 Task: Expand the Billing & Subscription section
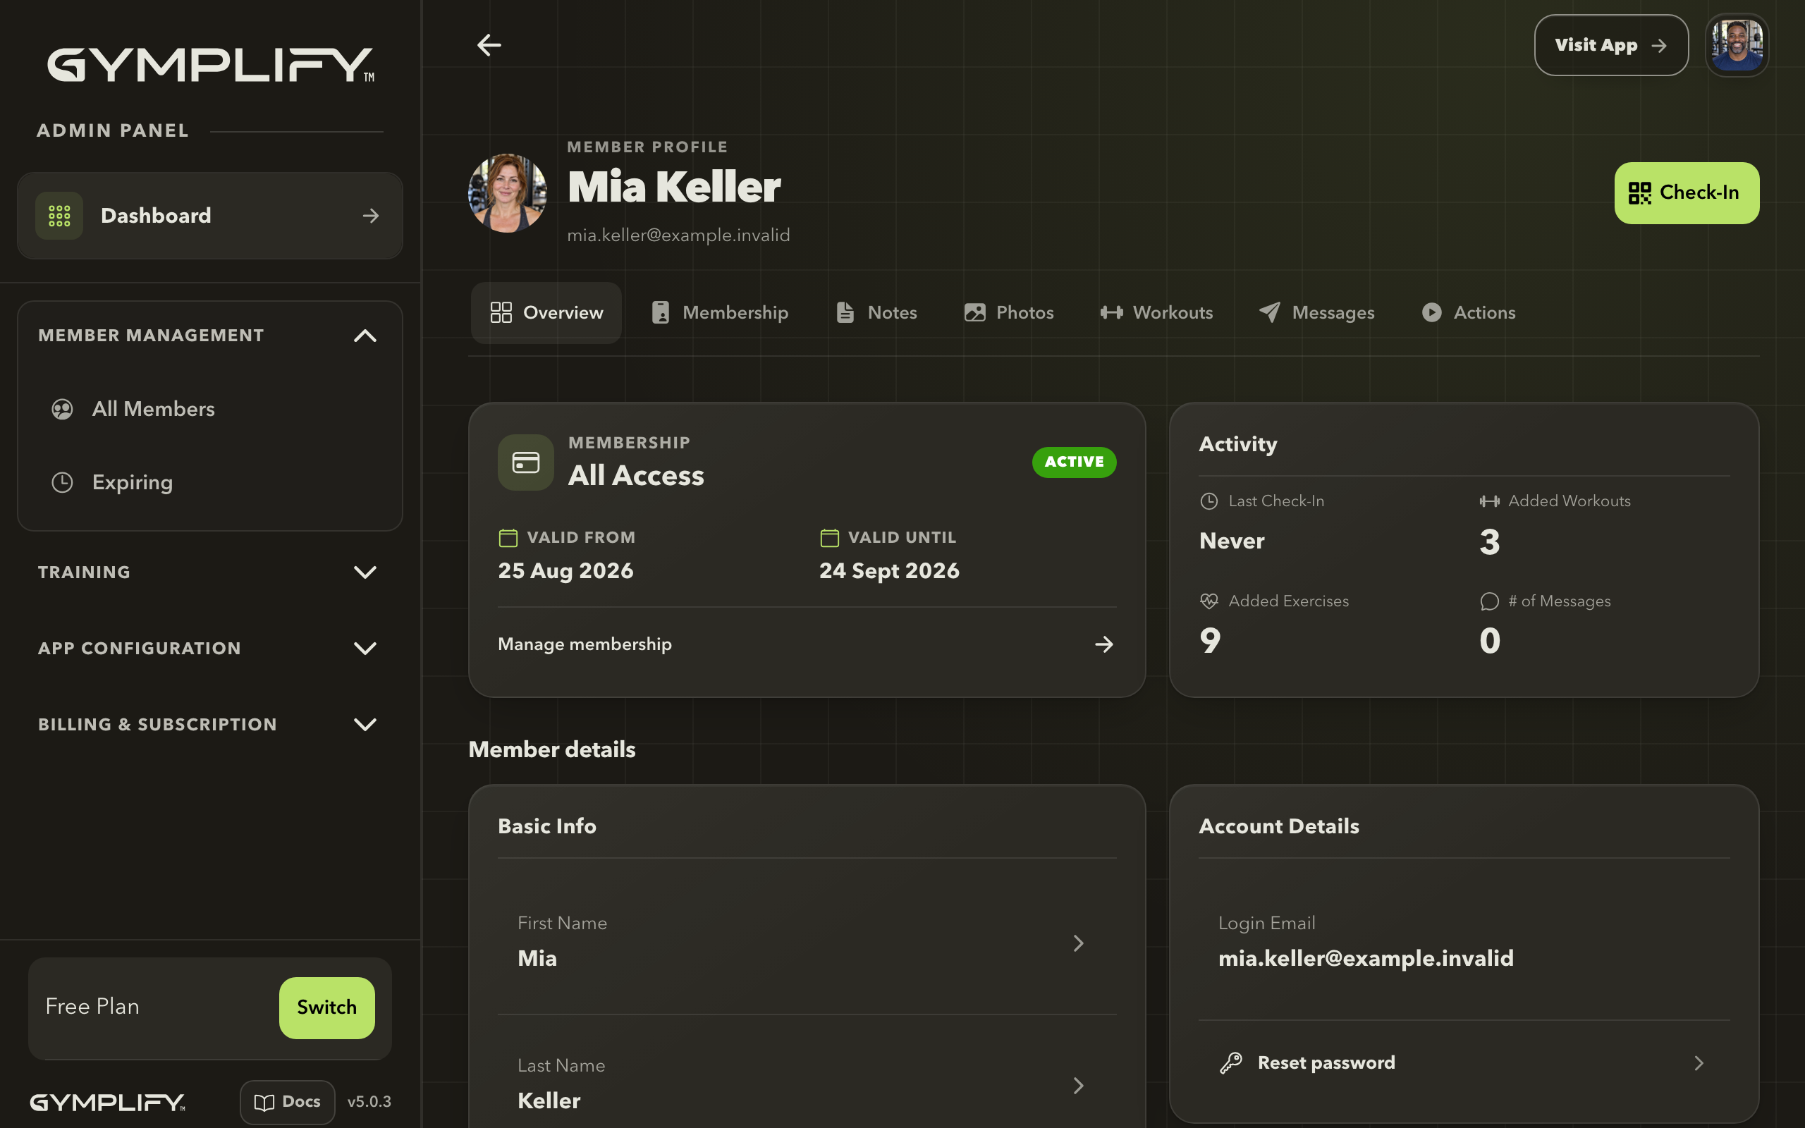tap(365, 725)
